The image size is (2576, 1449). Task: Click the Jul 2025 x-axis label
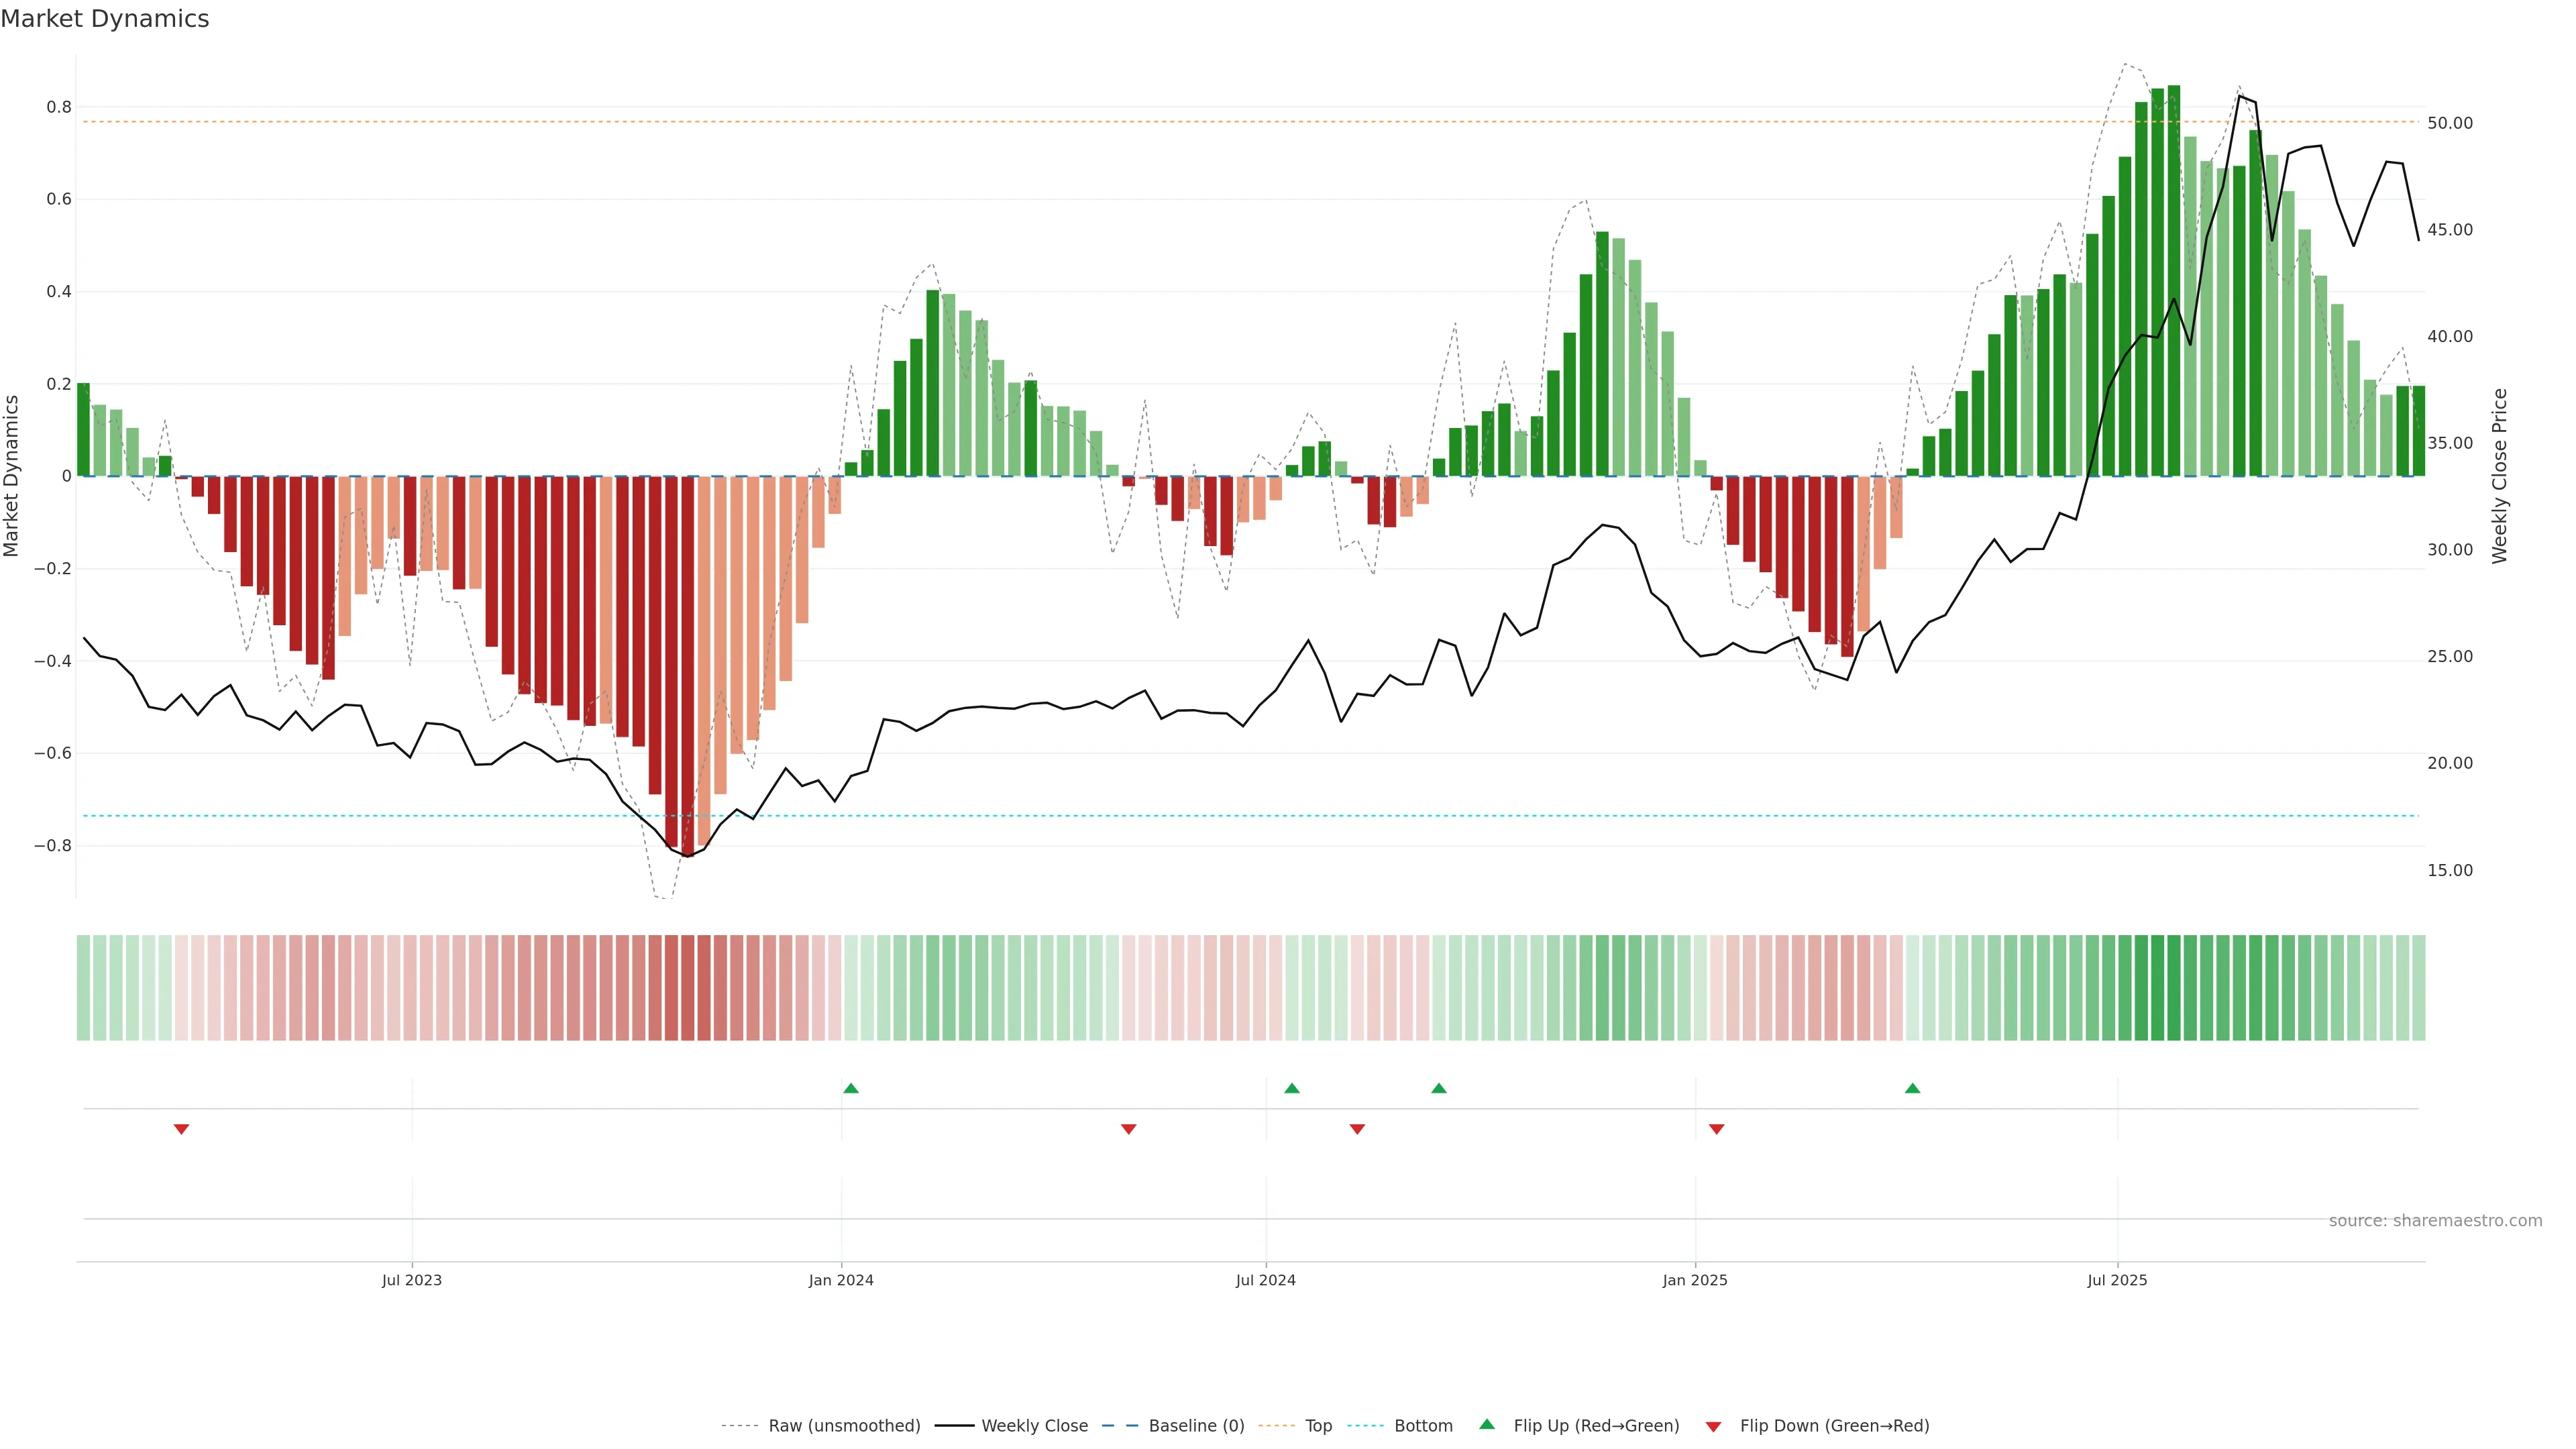[2117, 1280]
